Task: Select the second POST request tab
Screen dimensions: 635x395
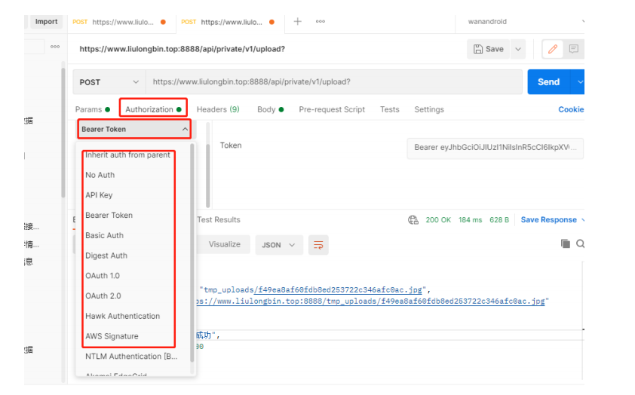Action: (228, 23)
